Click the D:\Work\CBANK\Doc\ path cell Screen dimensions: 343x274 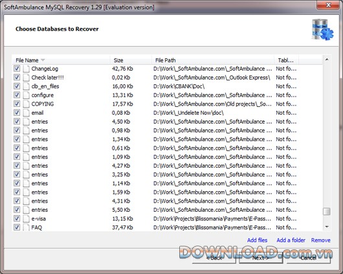coord(179,86)
